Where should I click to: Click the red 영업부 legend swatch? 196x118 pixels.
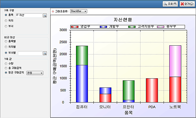75,27
